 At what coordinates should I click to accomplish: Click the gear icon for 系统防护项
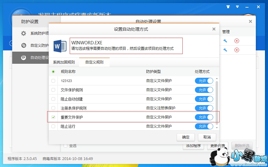click(x=23, y=33)
